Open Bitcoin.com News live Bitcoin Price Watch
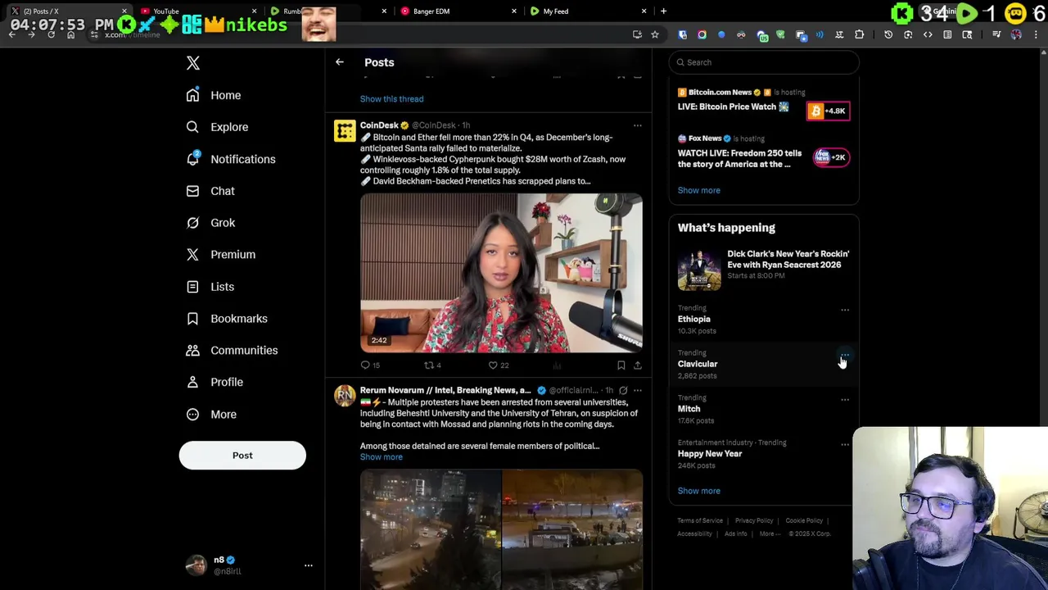This screenshot has height=590, width=1048. click(764, 103)
